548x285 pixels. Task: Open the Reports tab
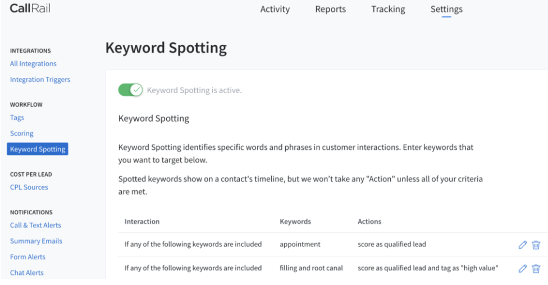click(331, 9)
